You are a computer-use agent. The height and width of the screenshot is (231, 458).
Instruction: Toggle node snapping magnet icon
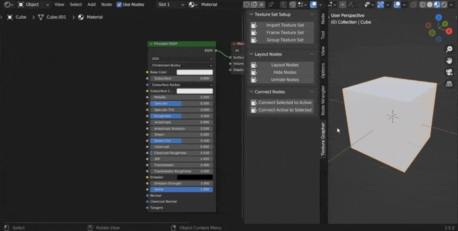(292, 5)
